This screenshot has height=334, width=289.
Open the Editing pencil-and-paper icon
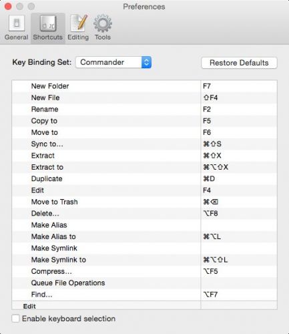pyautogui.click(x=78, y=23)
